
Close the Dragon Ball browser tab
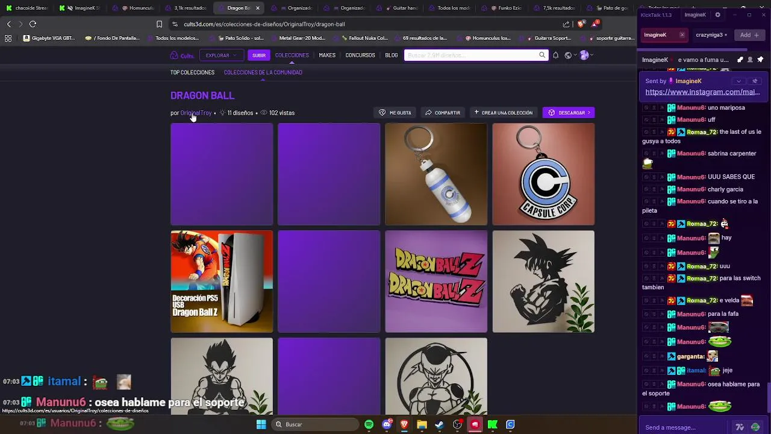click(x=258, y=8)
